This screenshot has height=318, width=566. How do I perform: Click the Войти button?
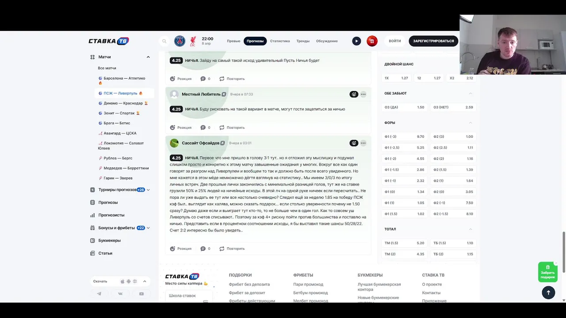(395, 41)
